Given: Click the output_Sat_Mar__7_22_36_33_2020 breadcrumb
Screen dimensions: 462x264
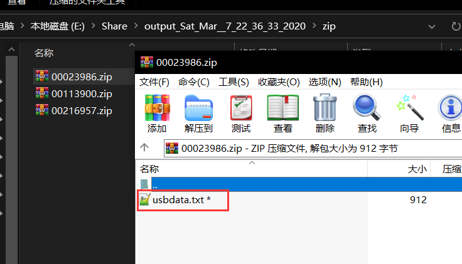Looking at the screenshot, I should [225, 26].
